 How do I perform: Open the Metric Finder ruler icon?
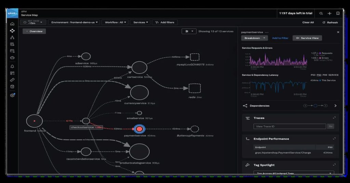[x=12, y=80]
